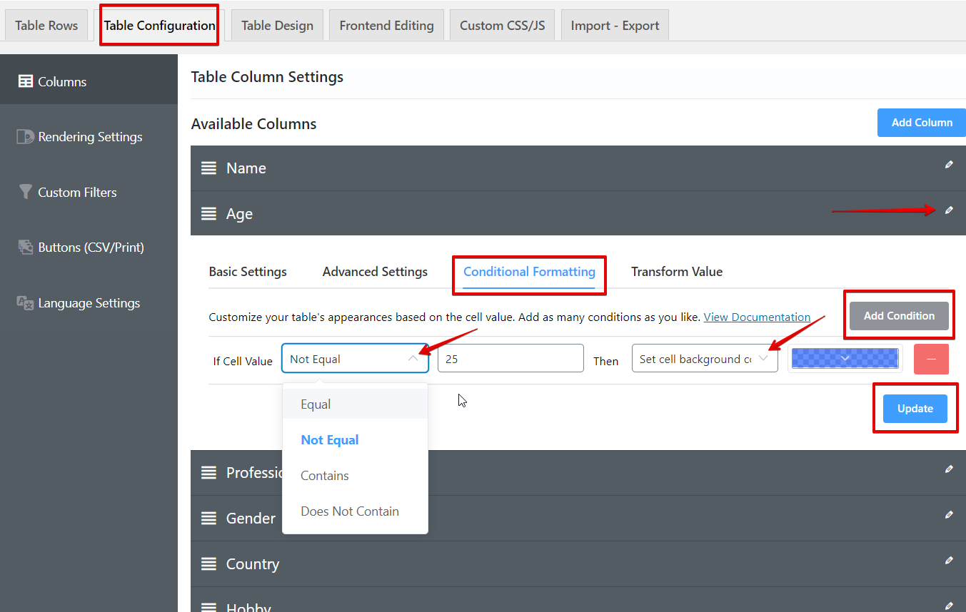Click the pencil edit icon for Gender column
Viewport: 966px width, 612px height.
[x=949, y=515]
